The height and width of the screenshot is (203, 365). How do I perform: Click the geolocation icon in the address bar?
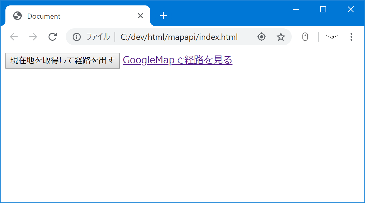point(261,36)
